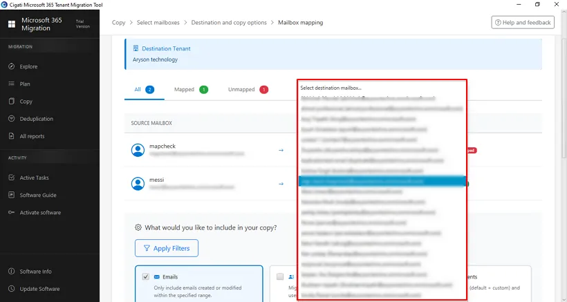The height and width of the screenshot is (302, 567).
Task: Minimize the Cigati migration tool window
Action: pos(519,4)
